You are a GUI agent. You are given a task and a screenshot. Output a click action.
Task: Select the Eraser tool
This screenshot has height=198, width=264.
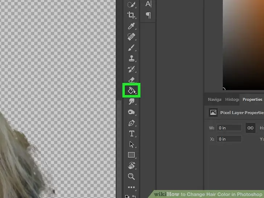[131, 80]
